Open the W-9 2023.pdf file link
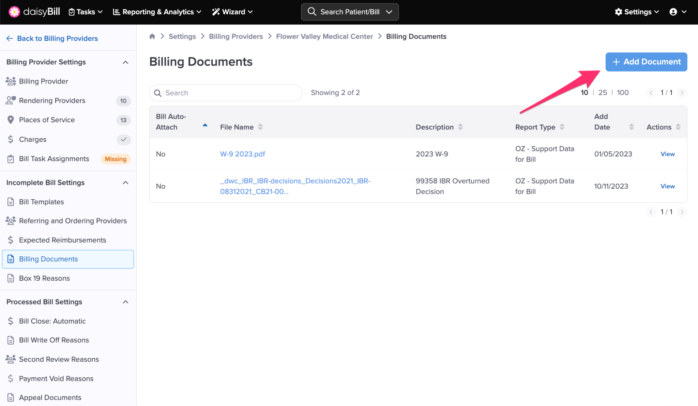 tap(242, 154)
